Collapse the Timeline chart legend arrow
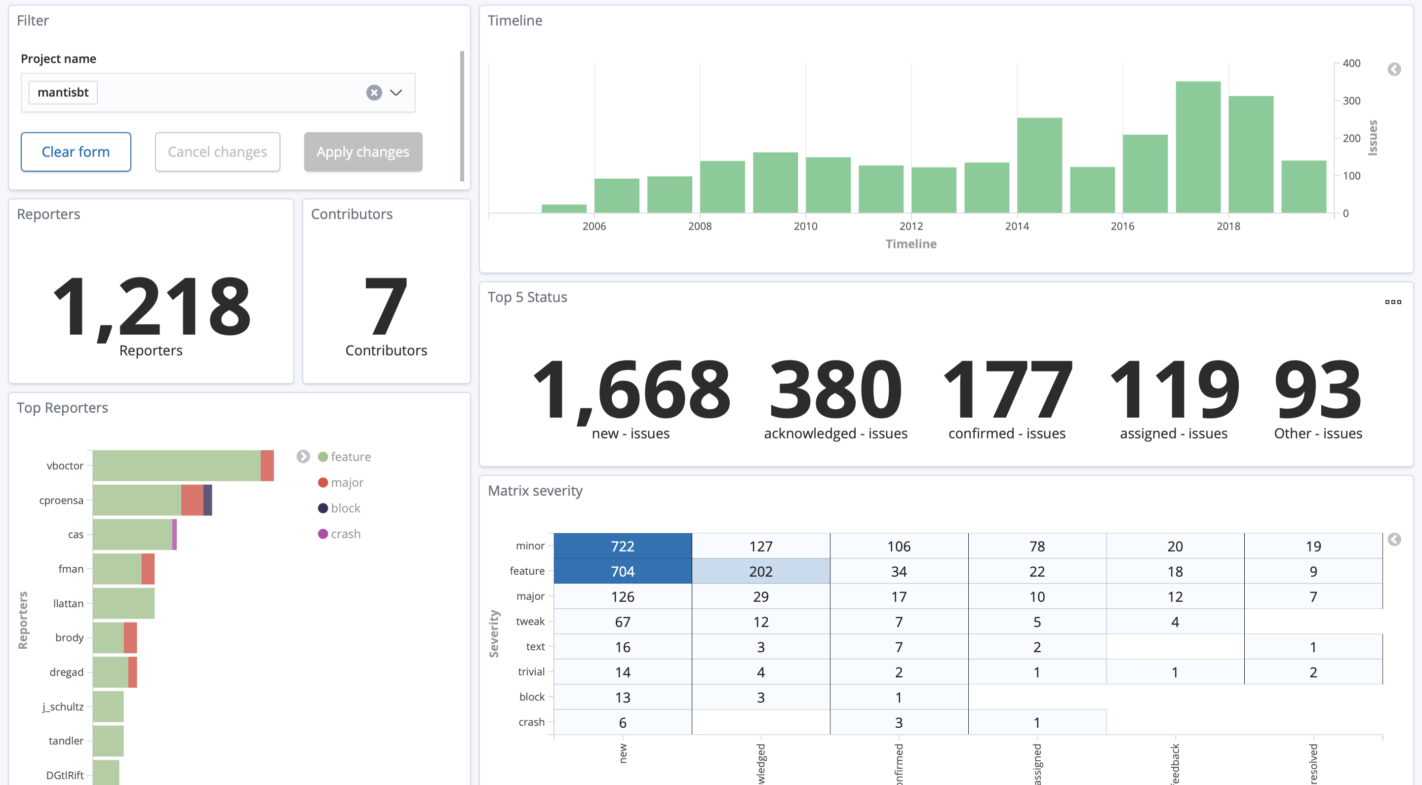The image size is (1422, 785). click(1394, 70)
